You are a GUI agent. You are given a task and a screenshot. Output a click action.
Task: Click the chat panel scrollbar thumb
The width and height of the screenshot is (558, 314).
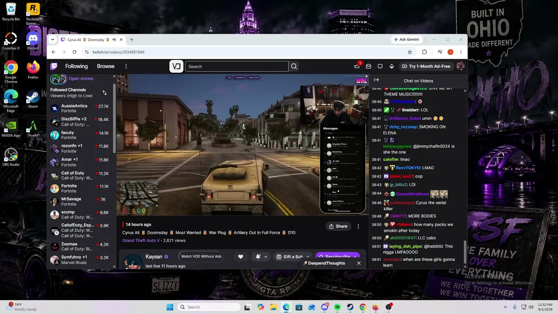pos(465,252)
